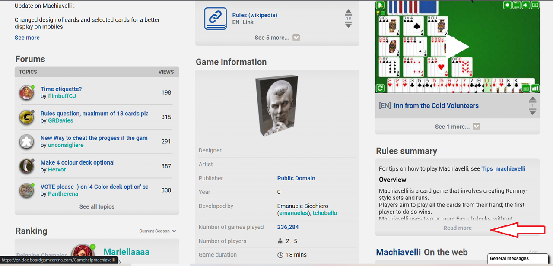Click filmbuffCJ's avatar in Forums
This screenshot has width=553, height=266.
(x=27, y=92)
